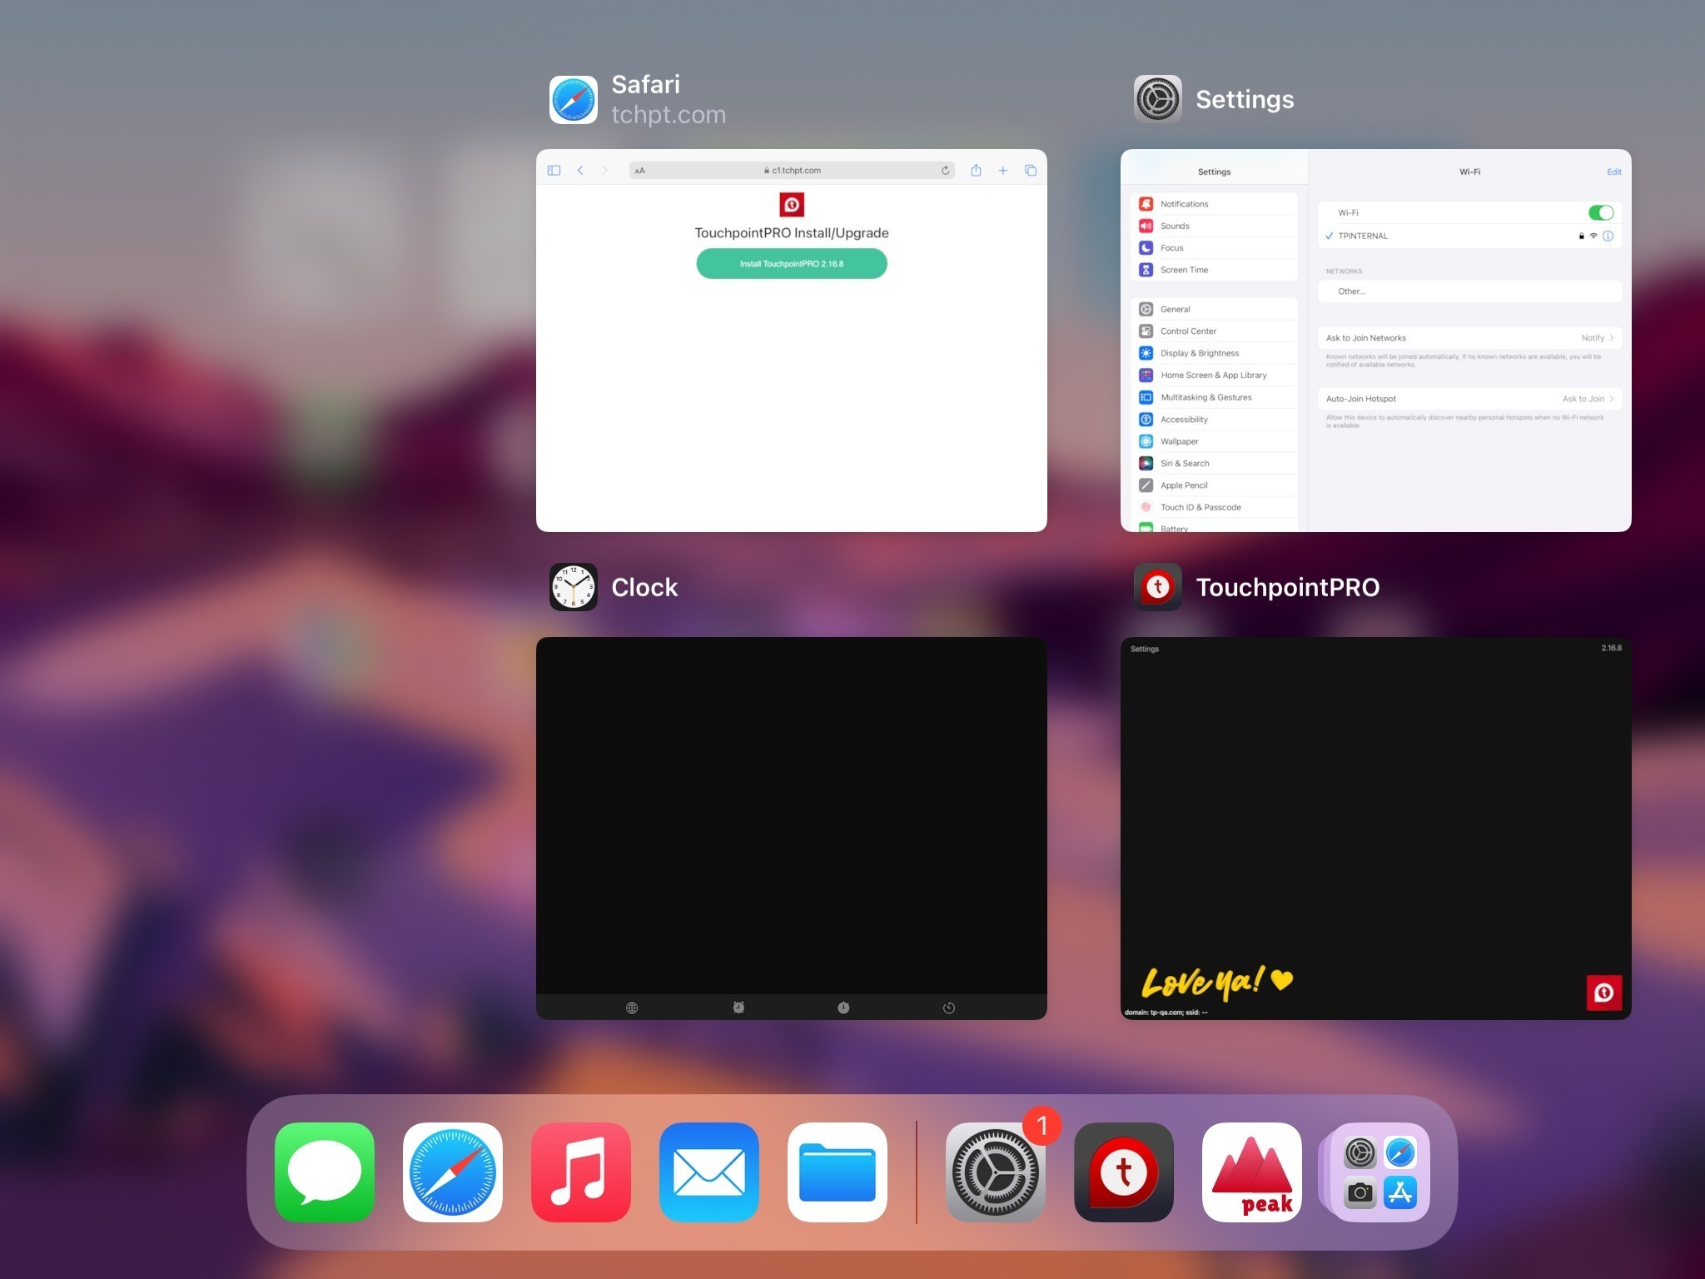The width and height of the screenshot is (1705, 1279).
Task: Click Safari share icon in toolbar
Action: [976, 171]
